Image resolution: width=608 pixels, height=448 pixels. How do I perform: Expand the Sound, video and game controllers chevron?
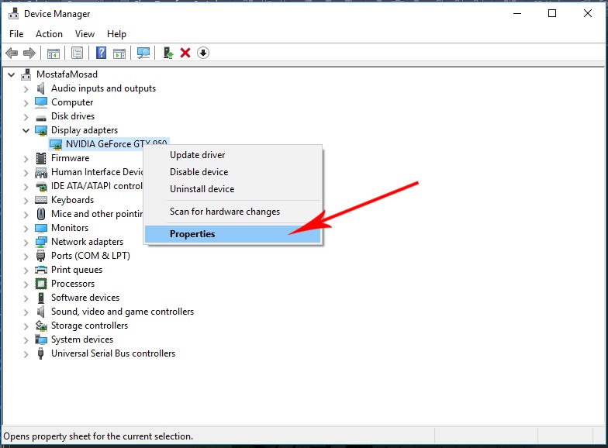26,312
